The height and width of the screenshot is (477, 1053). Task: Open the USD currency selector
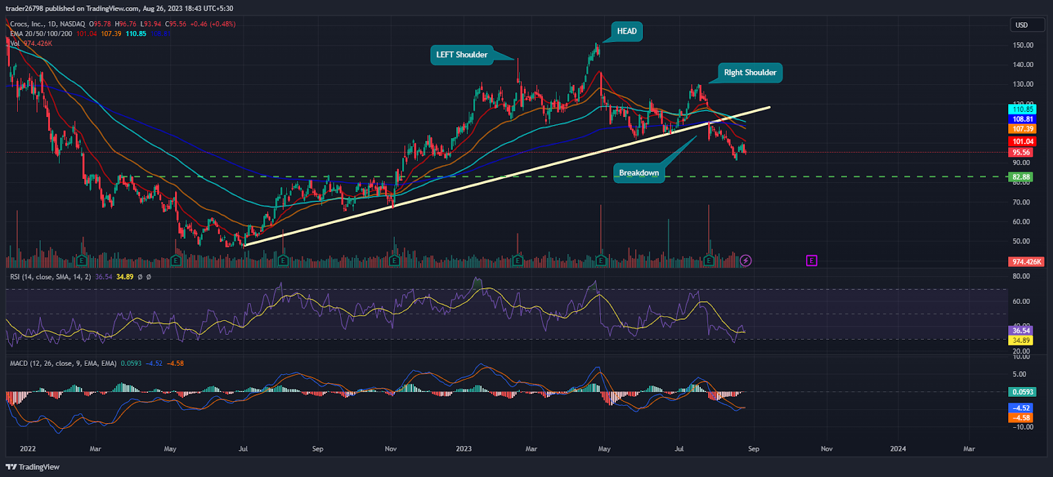[x=1027, y=25]
